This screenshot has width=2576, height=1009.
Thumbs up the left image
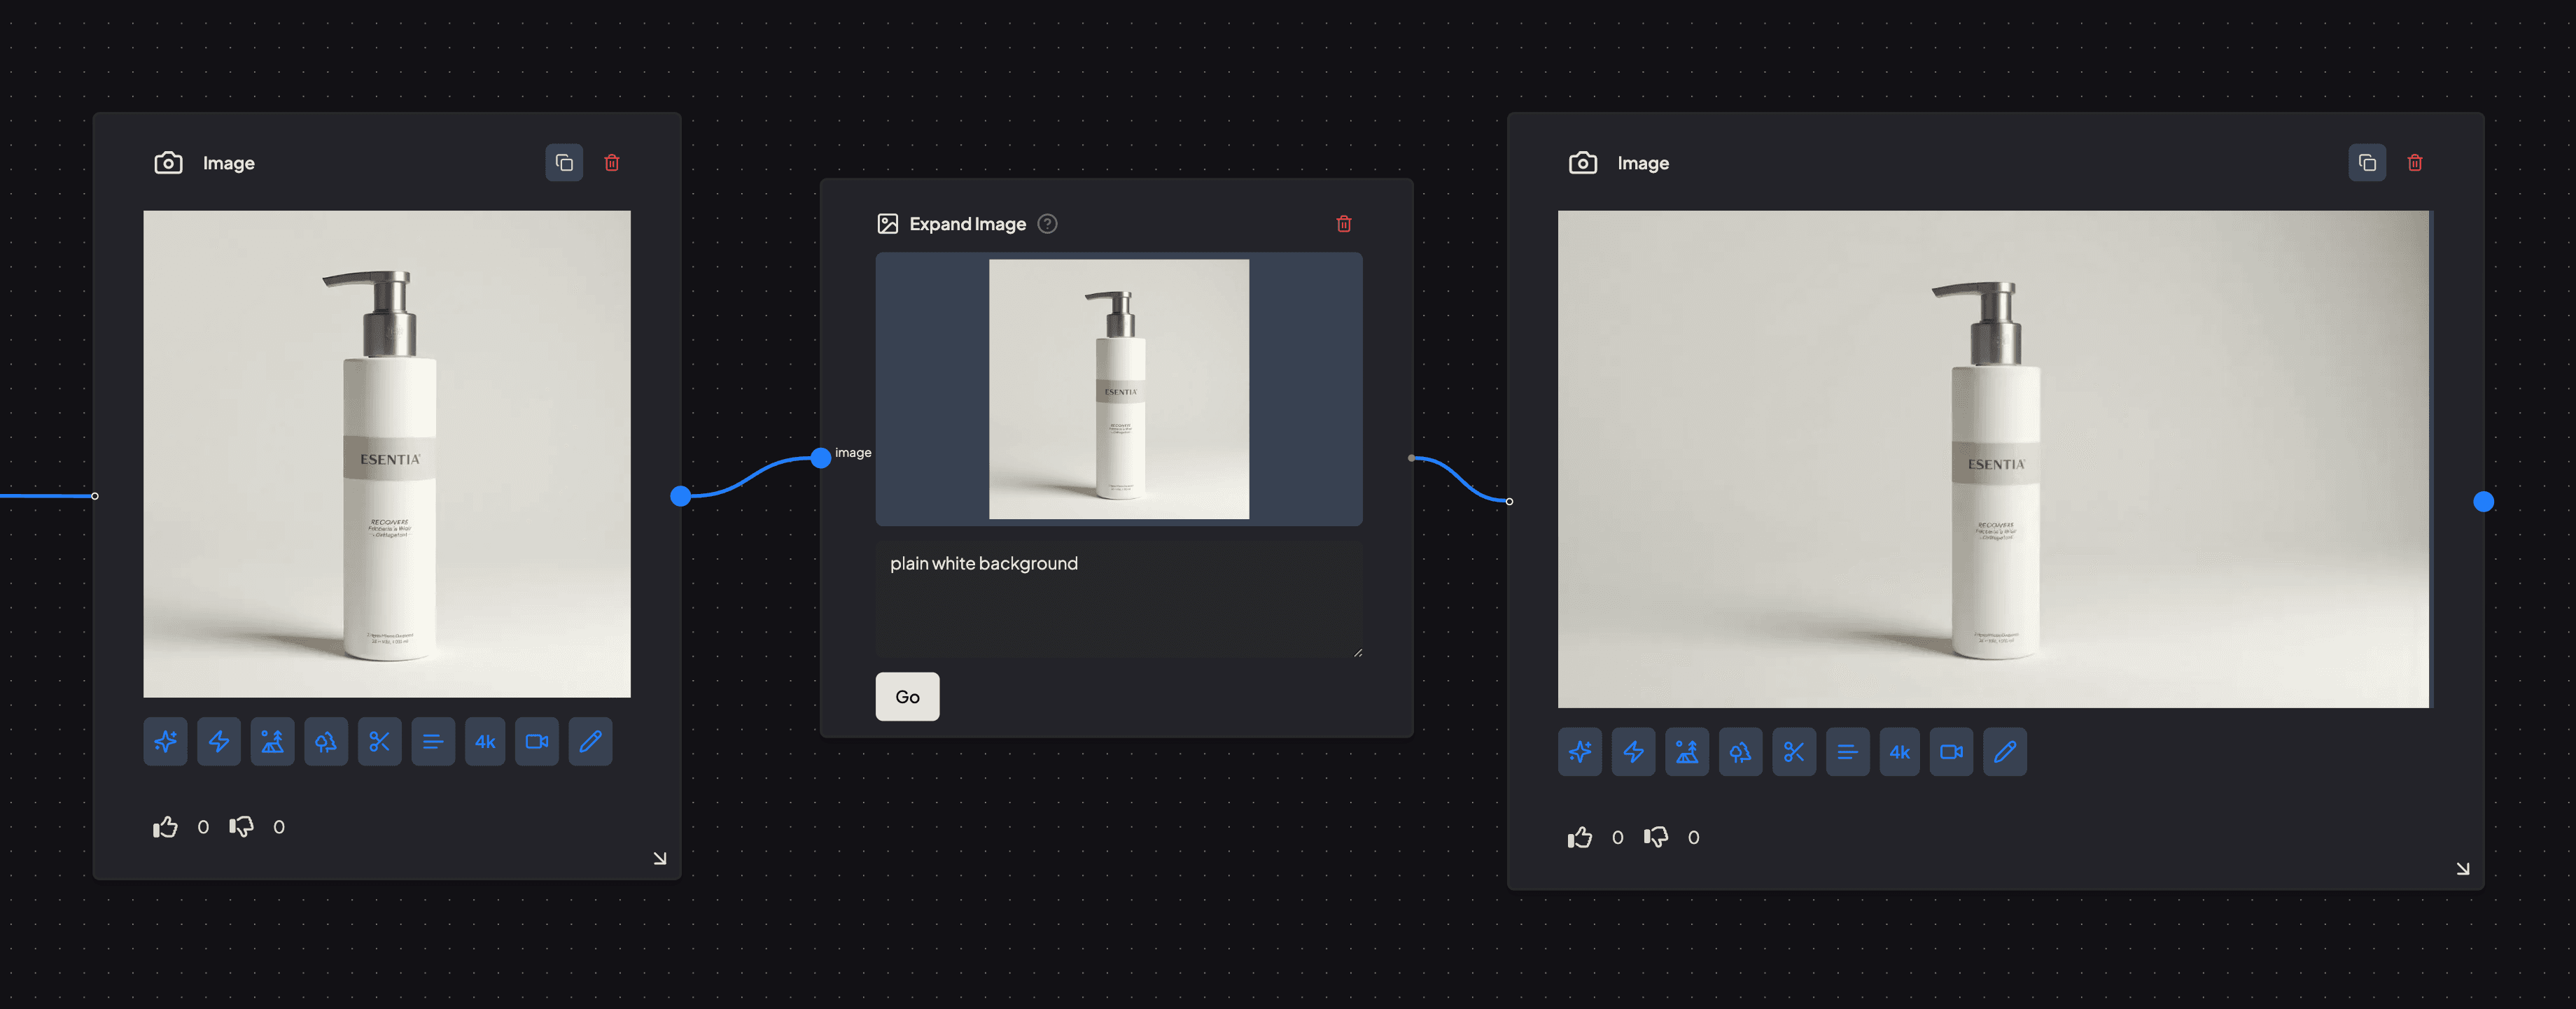tap(166, 827)
